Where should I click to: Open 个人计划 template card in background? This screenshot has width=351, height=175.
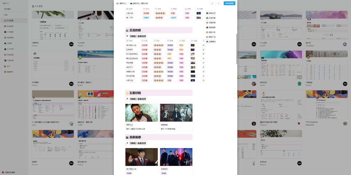(x=96, y=25)
